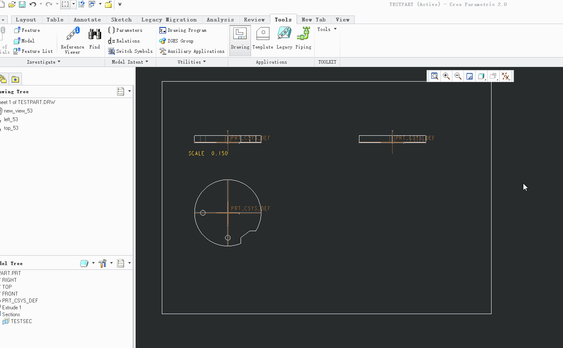Refit the drawing view
563x348 pixels.
pos(435,76)
